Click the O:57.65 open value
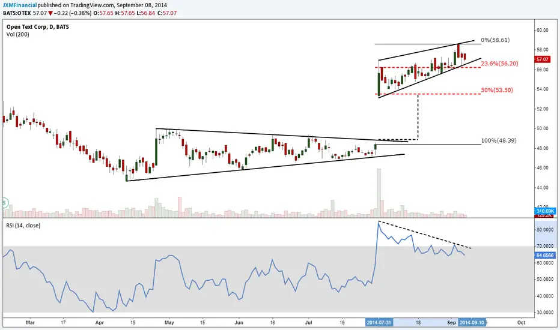This screenshot has height=330, width=560. 103,13
